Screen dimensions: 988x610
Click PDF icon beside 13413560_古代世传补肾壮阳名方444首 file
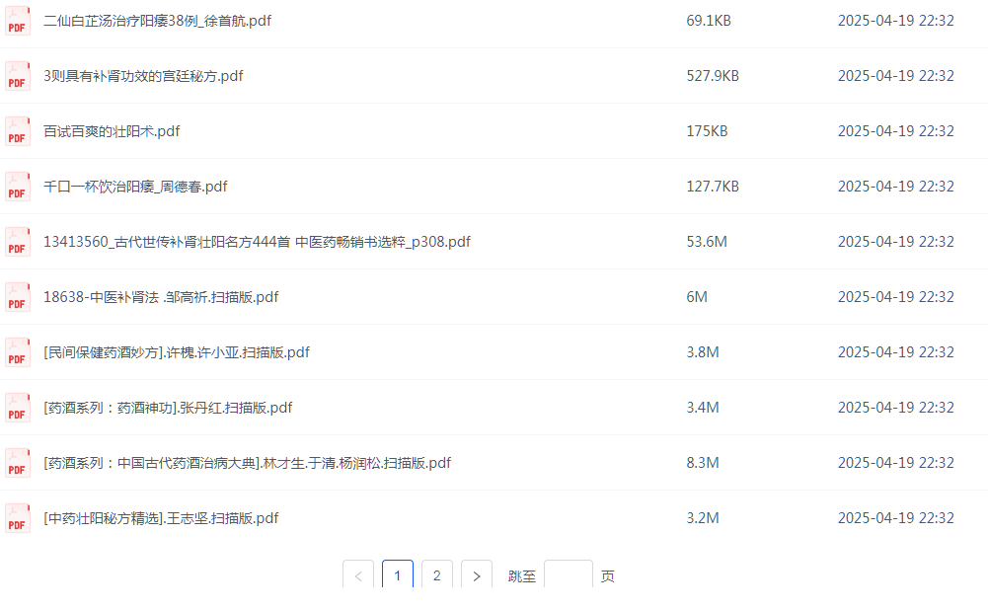click(x=18, y=242)
